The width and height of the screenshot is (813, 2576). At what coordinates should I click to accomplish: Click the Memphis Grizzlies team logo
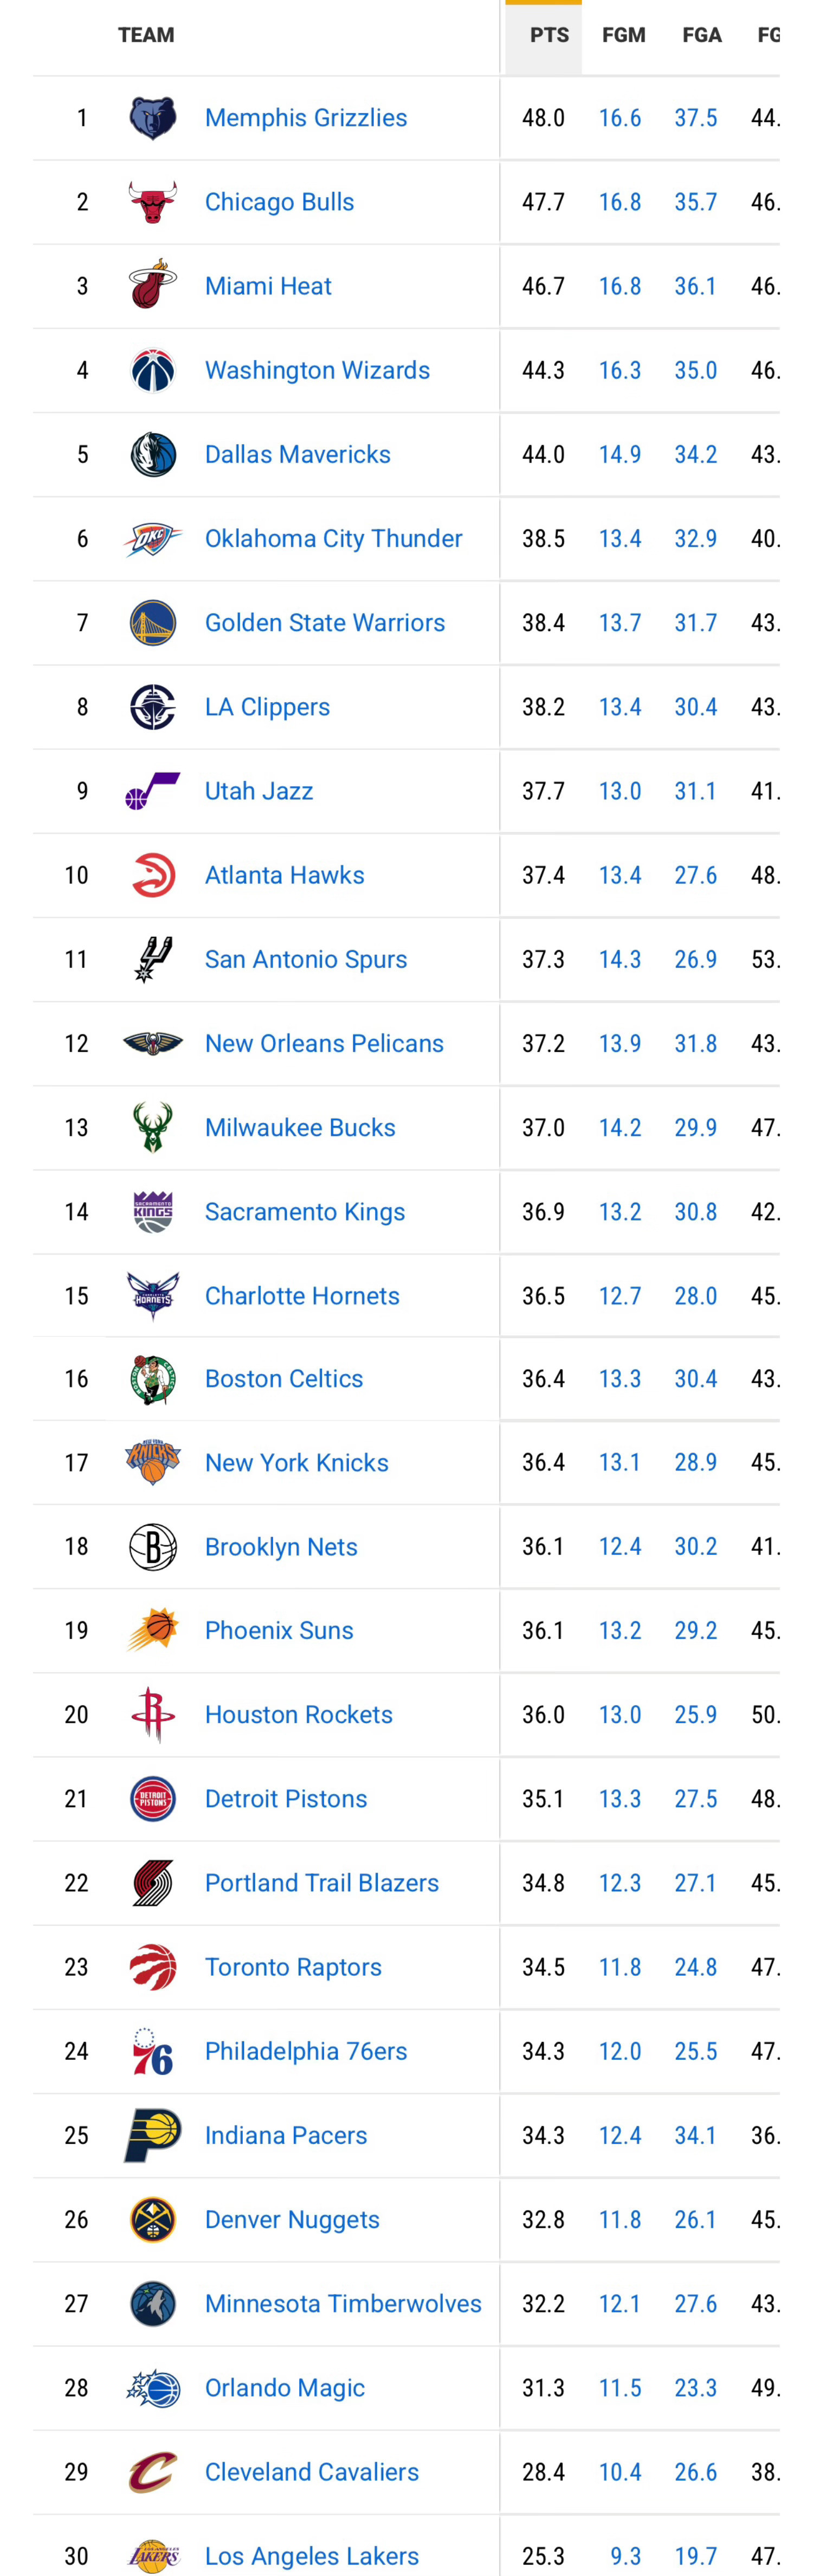[153, 118]
